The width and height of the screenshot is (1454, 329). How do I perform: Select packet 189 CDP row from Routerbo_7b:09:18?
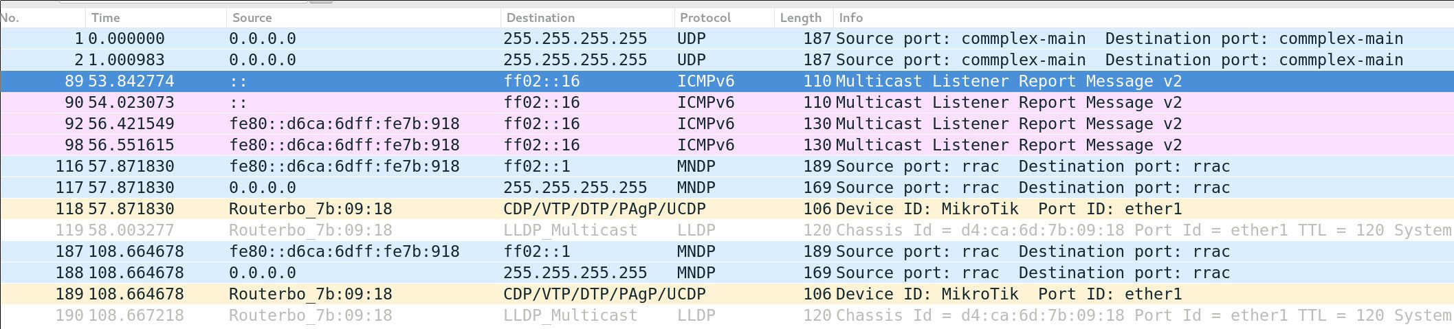click(727, 294)
